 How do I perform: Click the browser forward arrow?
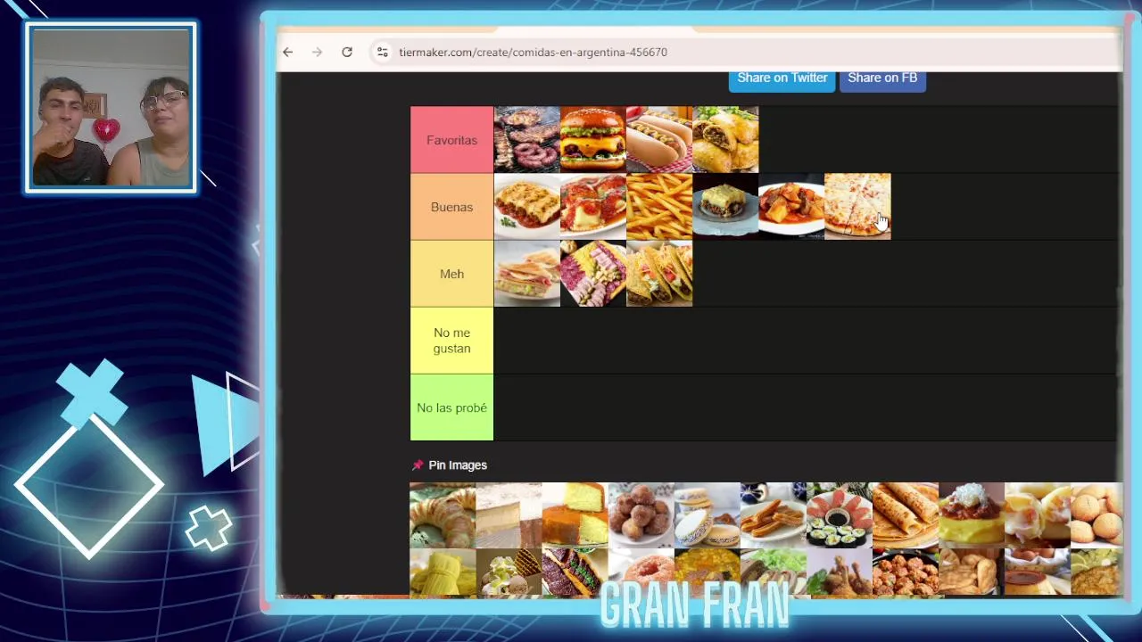pos(317,53)
